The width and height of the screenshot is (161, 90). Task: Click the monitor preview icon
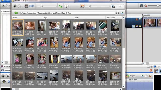[x=67, y=6]
